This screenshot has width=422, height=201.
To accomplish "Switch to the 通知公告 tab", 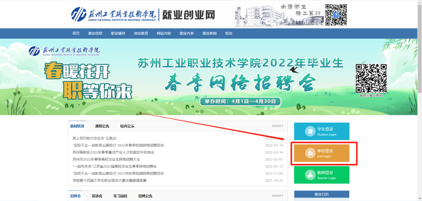I will [102, 126].
